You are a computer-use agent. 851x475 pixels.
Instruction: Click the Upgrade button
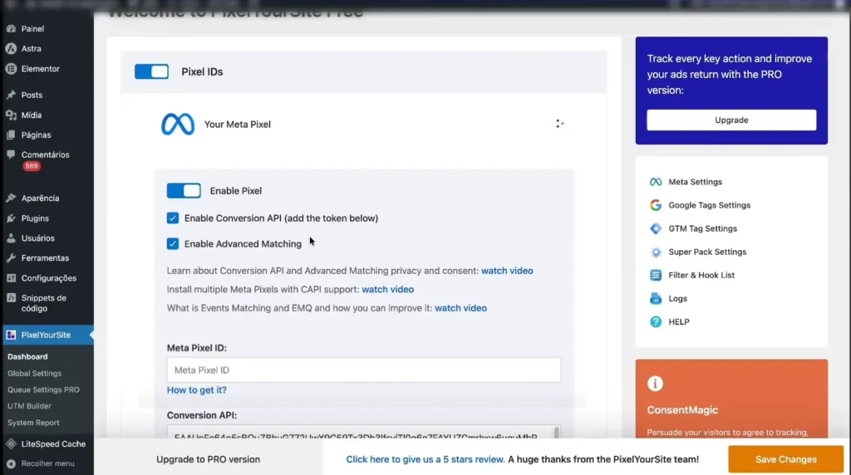tap(731, 120)
